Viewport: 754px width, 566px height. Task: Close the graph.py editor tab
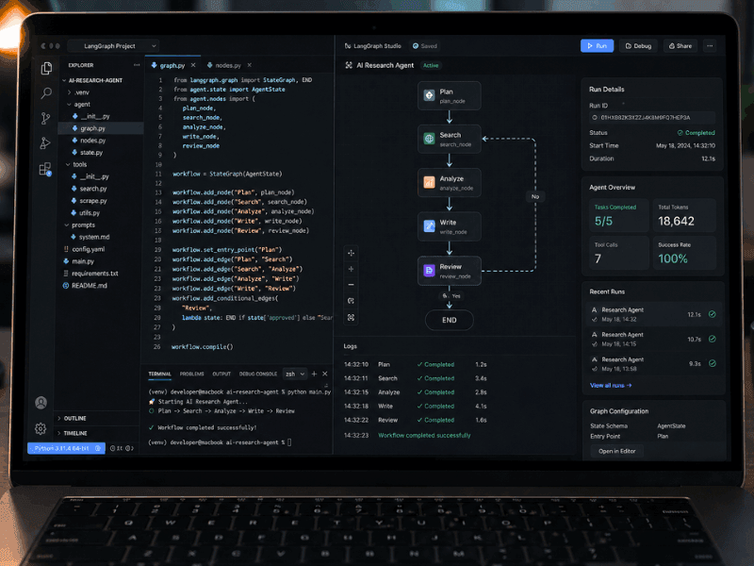point(193,65)
